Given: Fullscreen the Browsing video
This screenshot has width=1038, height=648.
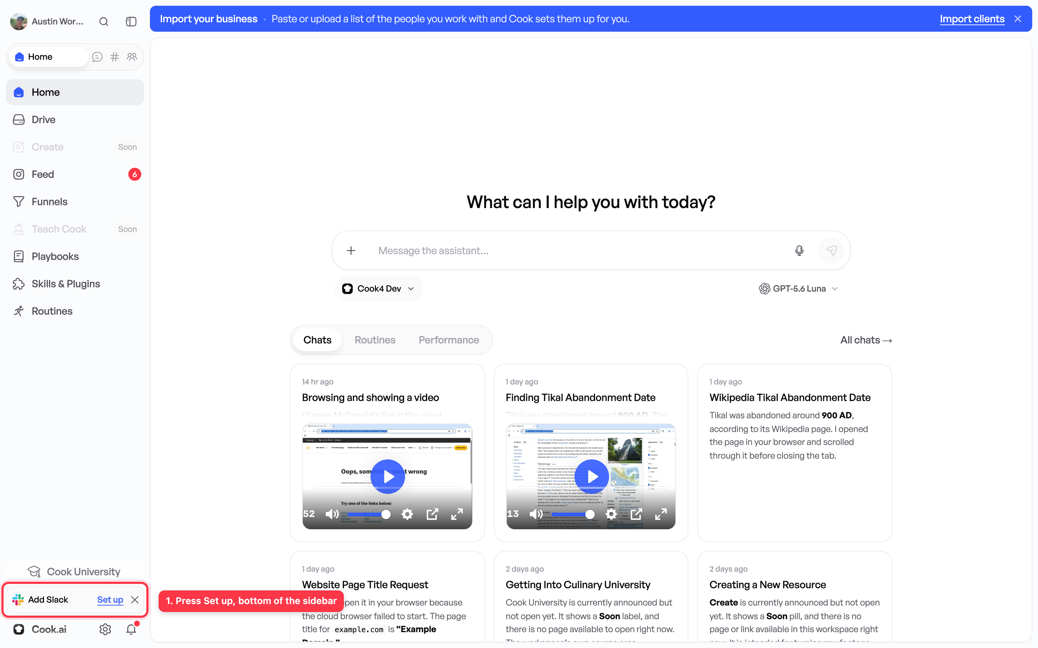Looking at the screenshot, I should [x=457, y=514].
